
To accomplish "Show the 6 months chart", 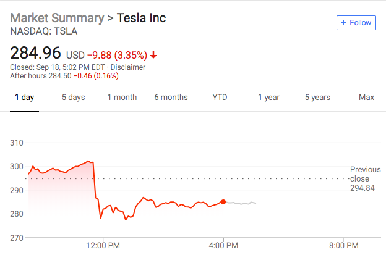I will click(171, 97).
